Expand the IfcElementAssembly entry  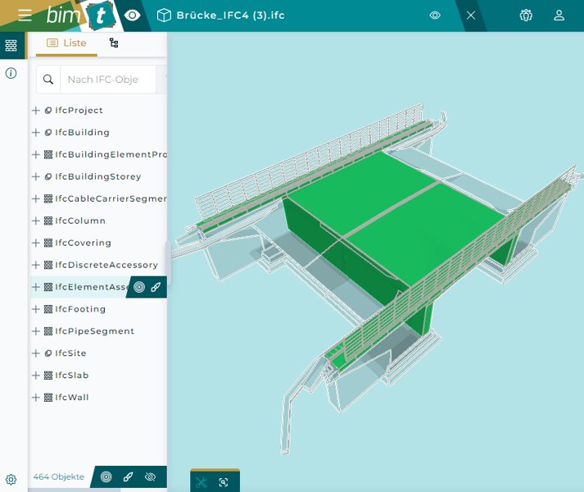coord(36,287)
